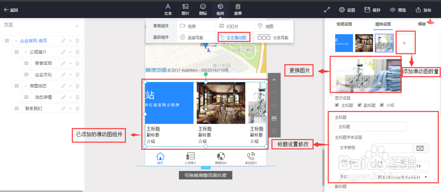441x192 pixels.
Task: Select 高级组件 category
Action: coord(161,37)
